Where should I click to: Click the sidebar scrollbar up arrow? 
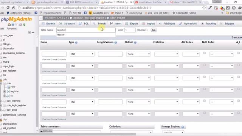click(37, 37)
